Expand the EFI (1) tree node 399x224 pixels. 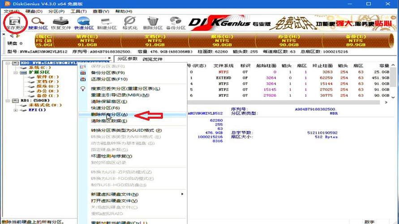coord(16,110)
